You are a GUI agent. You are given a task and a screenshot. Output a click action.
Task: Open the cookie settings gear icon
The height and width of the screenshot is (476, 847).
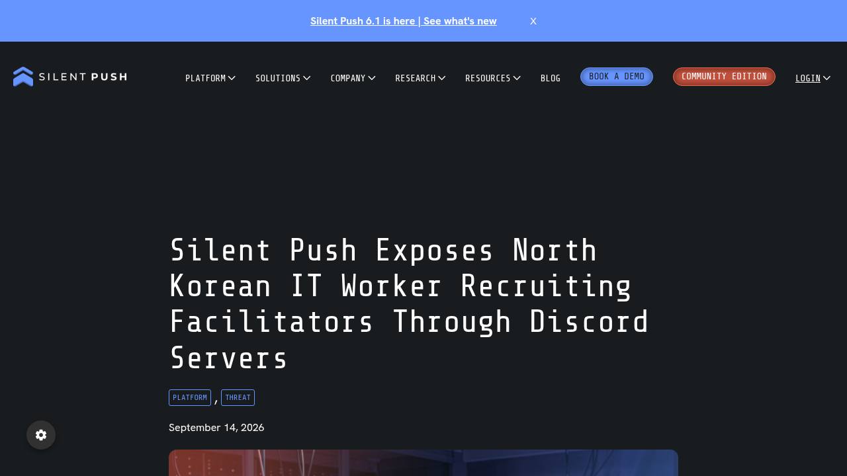tap(41, 435)
